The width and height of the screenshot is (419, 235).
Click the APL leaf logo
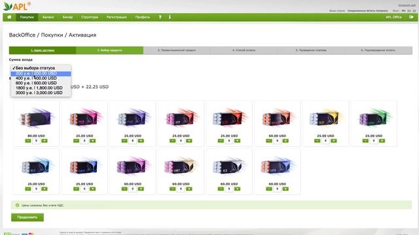tap(16, 6)
